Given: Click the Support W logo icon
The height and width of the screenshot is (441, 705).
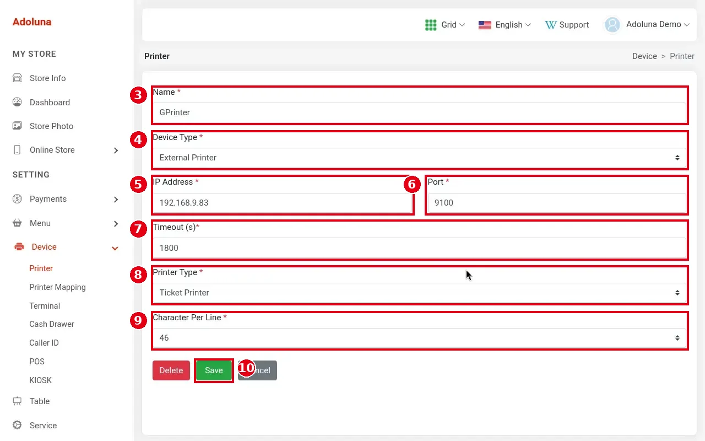Looking at the screenshot, I should tap(550, 25).
